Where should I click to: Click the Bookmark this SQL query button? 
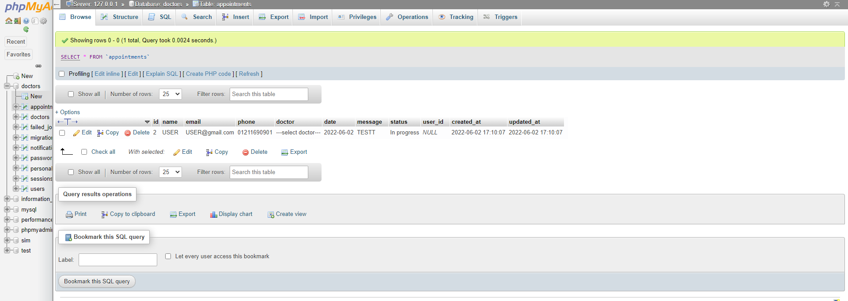(97, 282)
